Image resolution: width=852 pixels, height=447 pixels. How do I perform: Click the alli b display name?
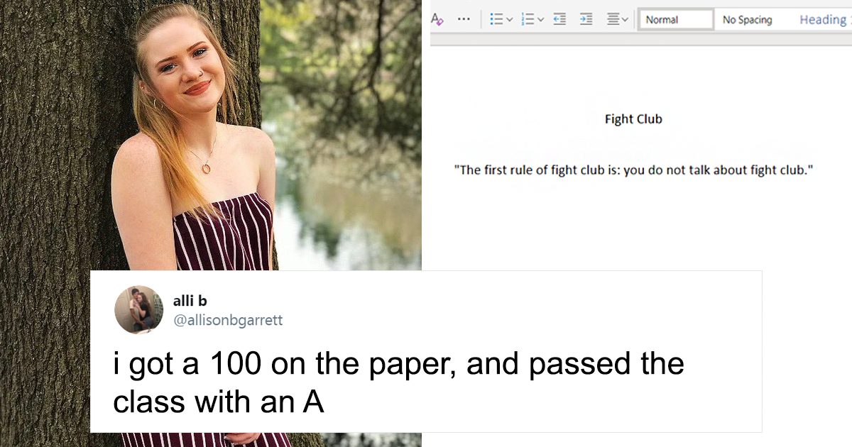click(x=190, y=302)
